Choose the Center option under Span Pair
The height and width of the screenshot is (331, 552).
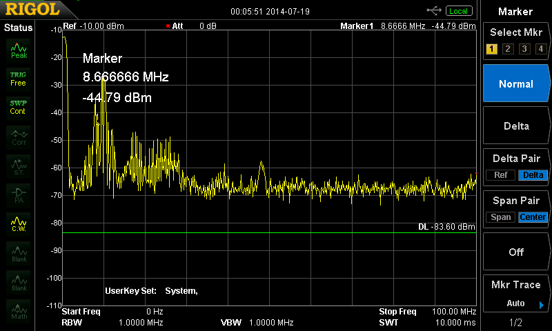pos(533,217)
